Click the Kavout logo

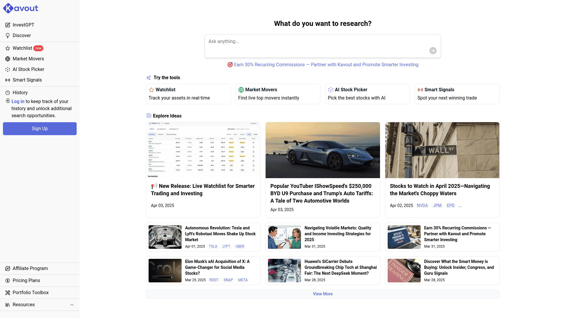click(x=21, y=8)
